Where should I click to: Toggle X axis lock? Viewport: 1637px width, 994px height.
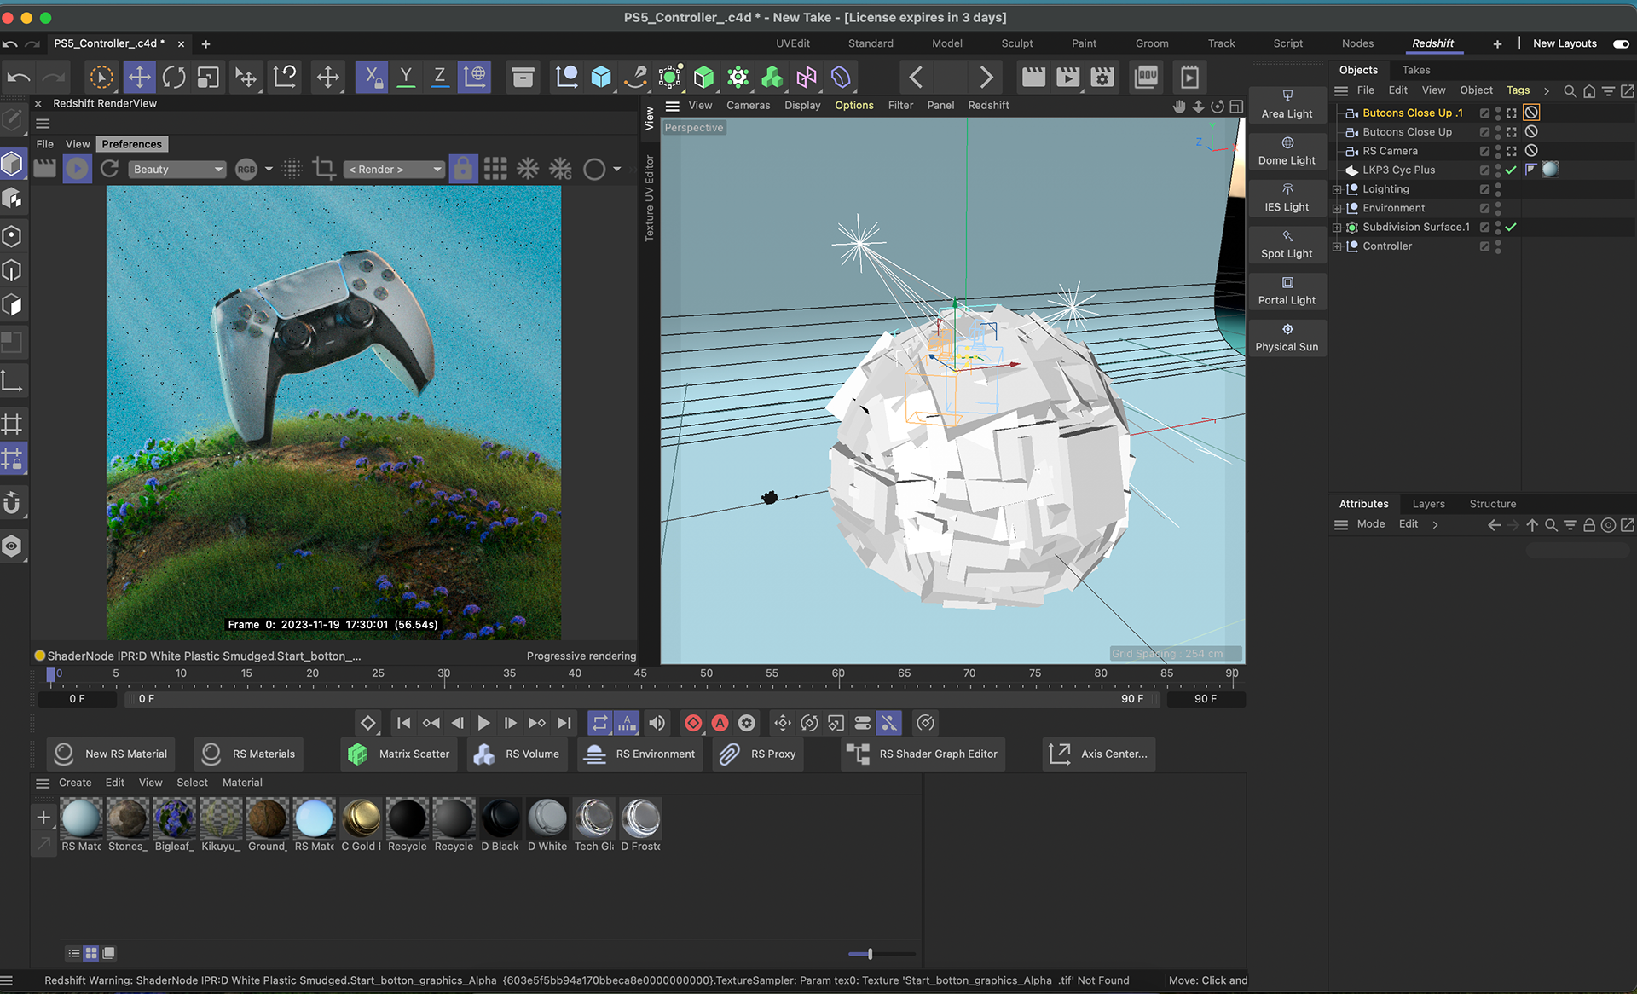coord(372,78)
